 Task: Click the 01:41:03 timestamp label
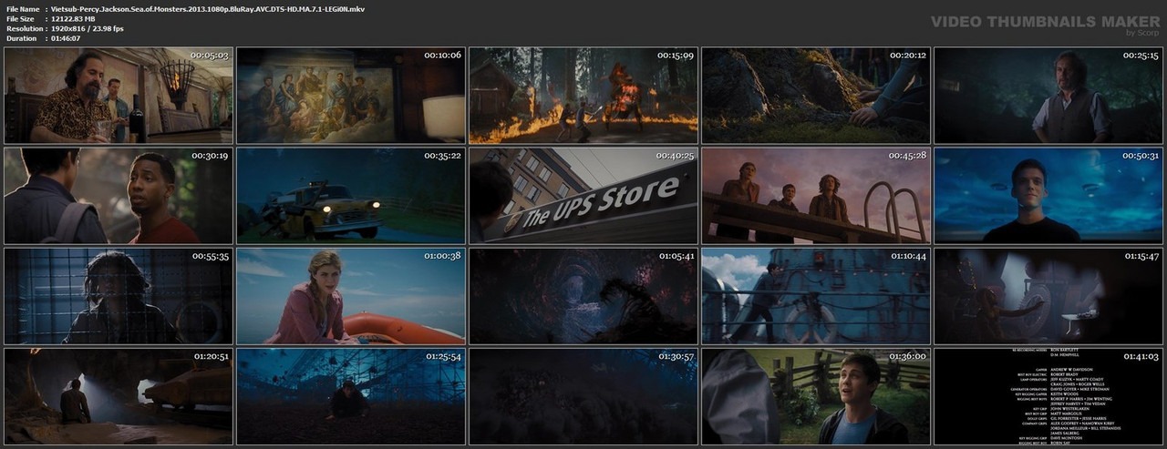(x=1139, y=356)
